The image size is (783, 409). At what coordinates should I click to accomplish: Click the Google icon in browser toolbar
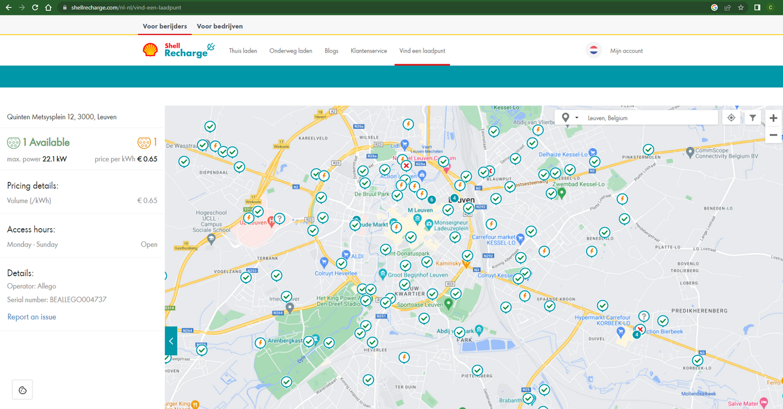[714, 7]
